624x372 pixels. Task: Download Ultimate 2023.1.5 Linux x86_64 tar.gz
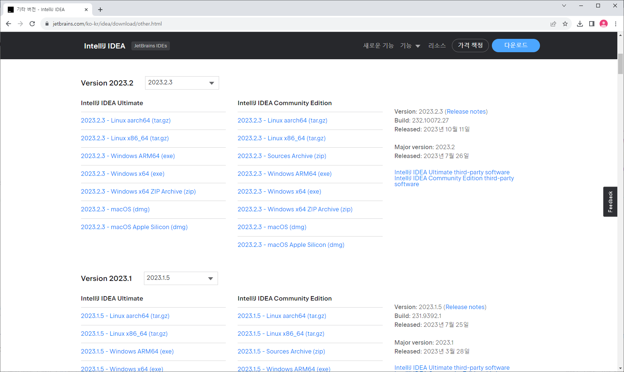tap(124, 334)
